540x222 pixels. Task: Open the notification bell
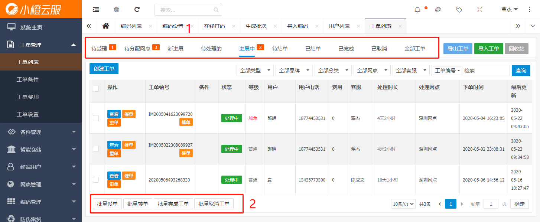pyautogui.click(x=417, y=10)
